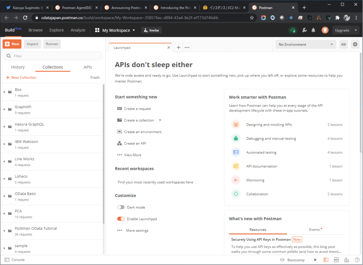
Task: Open the Create a collection dropdown arrow
Action: coord(160,120)
